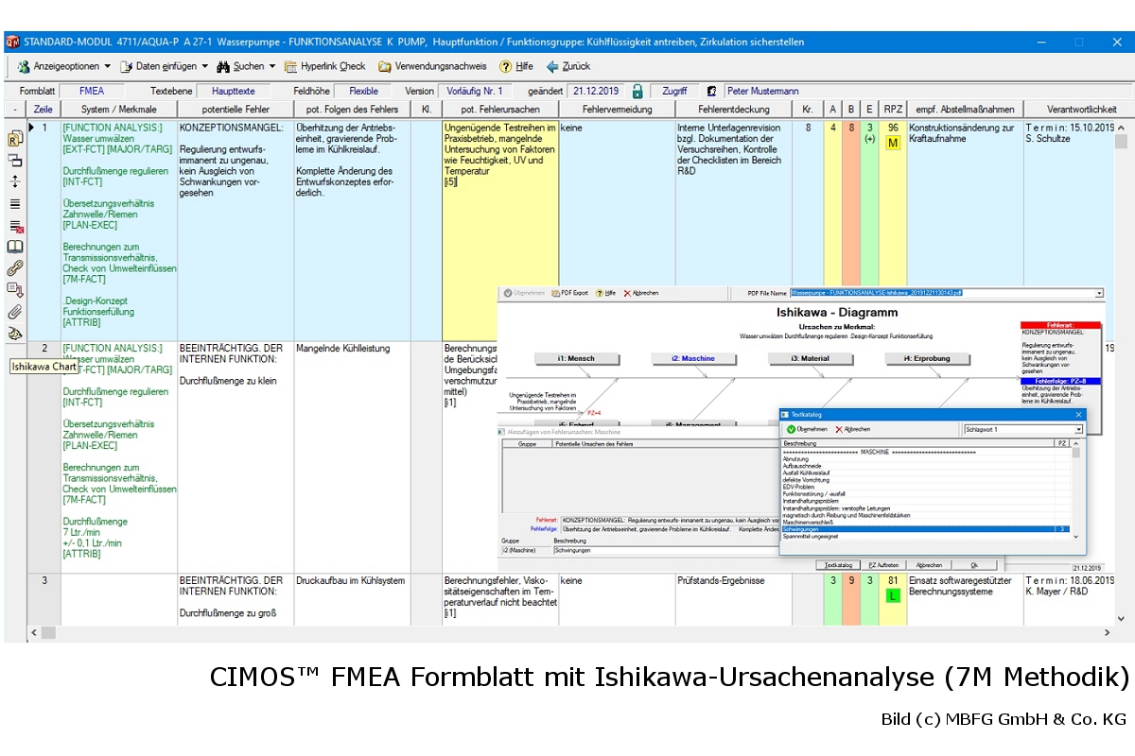Viewport: 1135px width, 756px height.
Task: Click the Ishikawa Chart sidebar icon
Action: tap(15, 334)
